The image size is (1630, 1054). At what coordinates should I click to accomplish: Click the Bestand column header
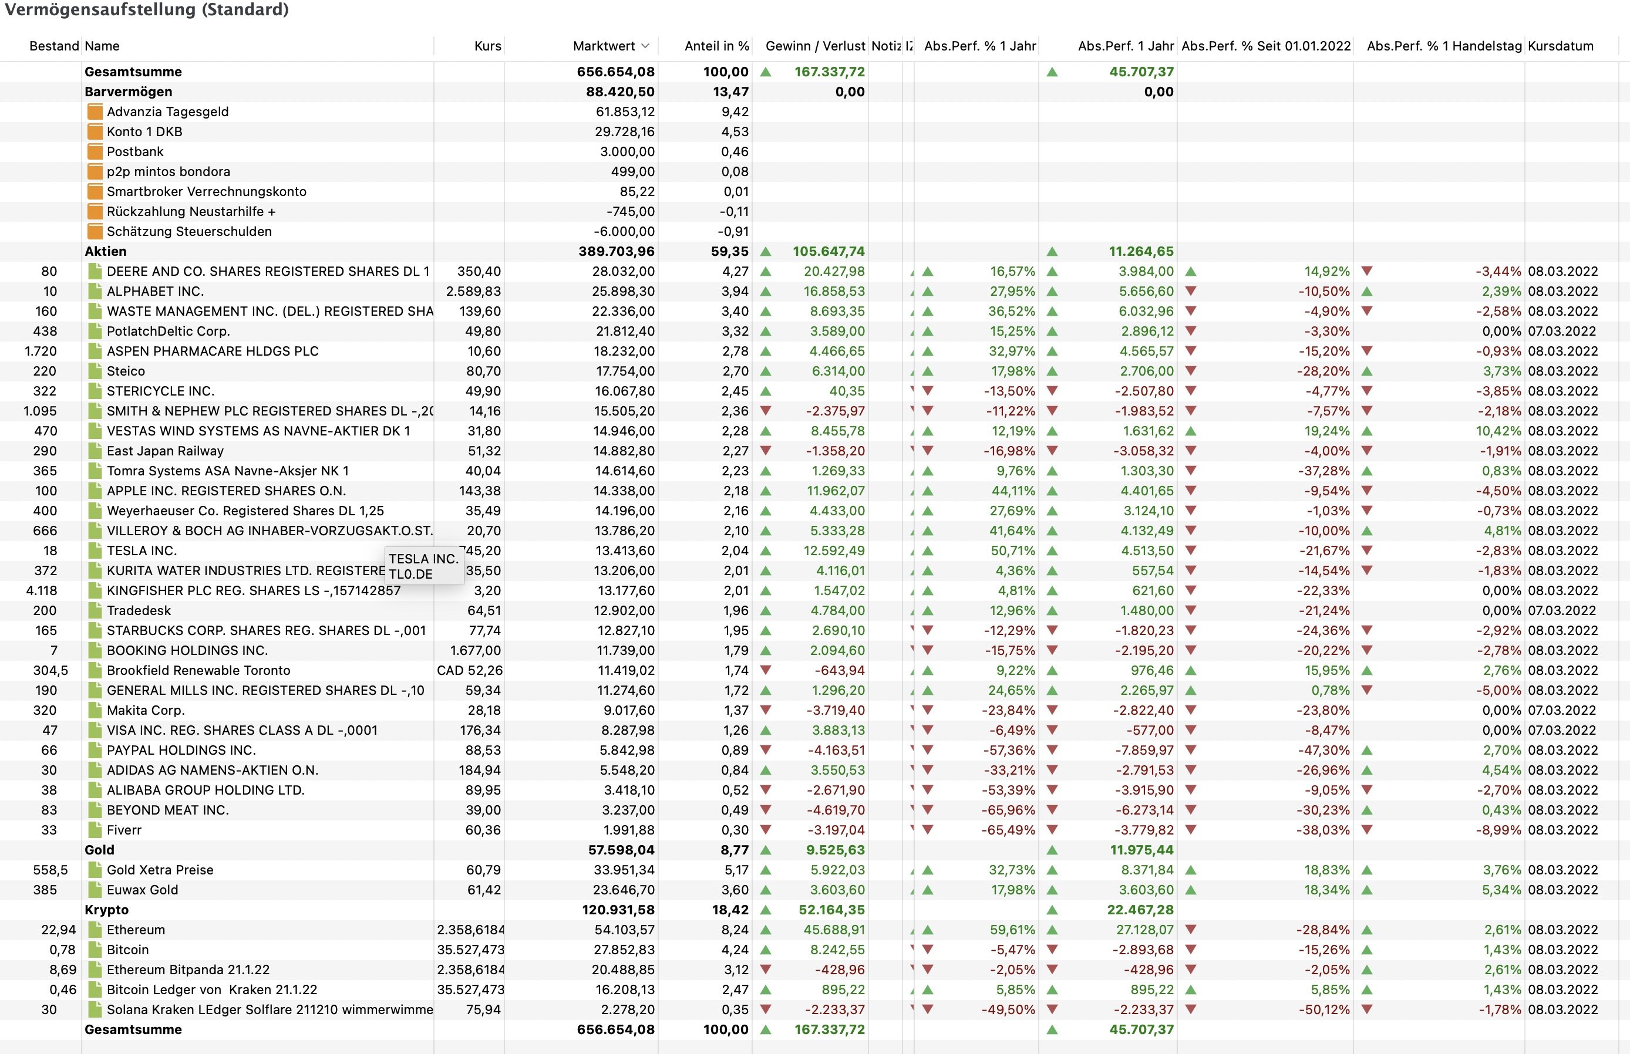53,46
